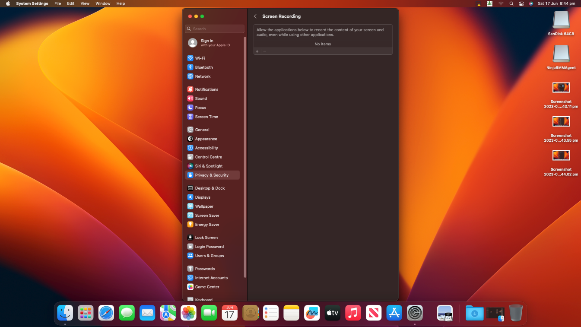Open the Edit menu

pyautogui.click(x=71, y=3)
